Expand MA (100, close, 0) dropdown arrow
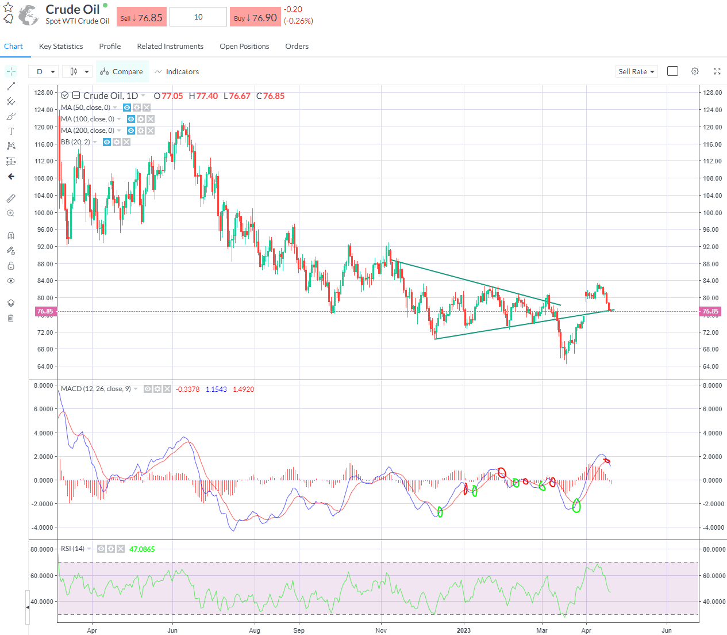727x635 pixels. coord(119,119)
